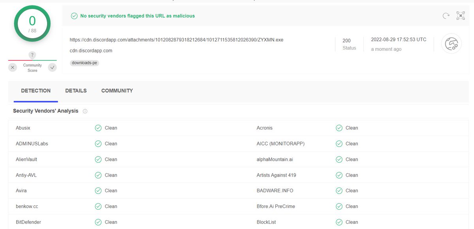Click the Clean check icon for alphaMountain.ai
This screenshot has height=229, width=474.
339,159
